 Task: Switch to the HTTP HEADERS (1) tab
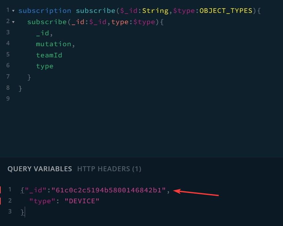[x=109, y=169]
